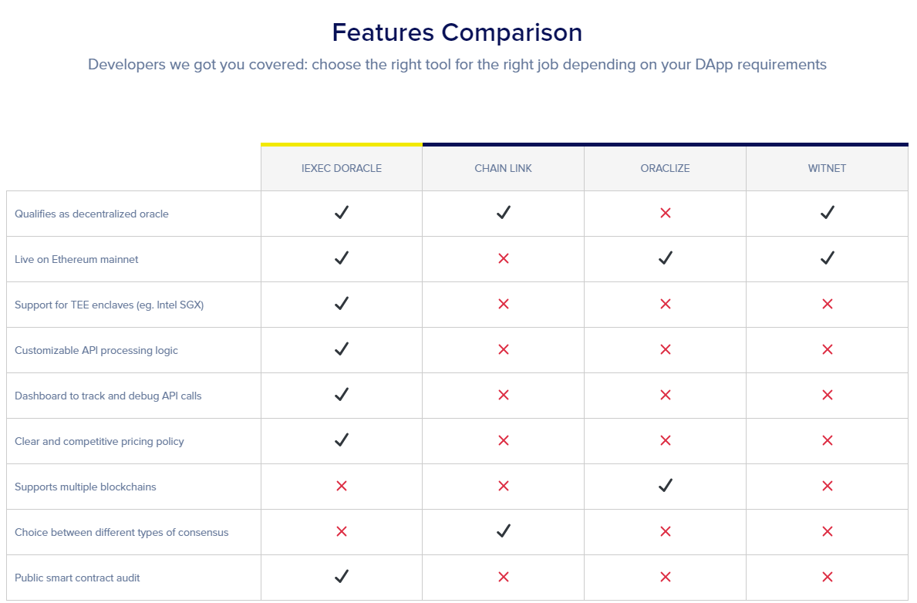Image resolution: width=917 pixels, height=603 pixels.
Task: Click iExec Doracle red cross for multiple blockchains
Action: click(x=342, y=486)
